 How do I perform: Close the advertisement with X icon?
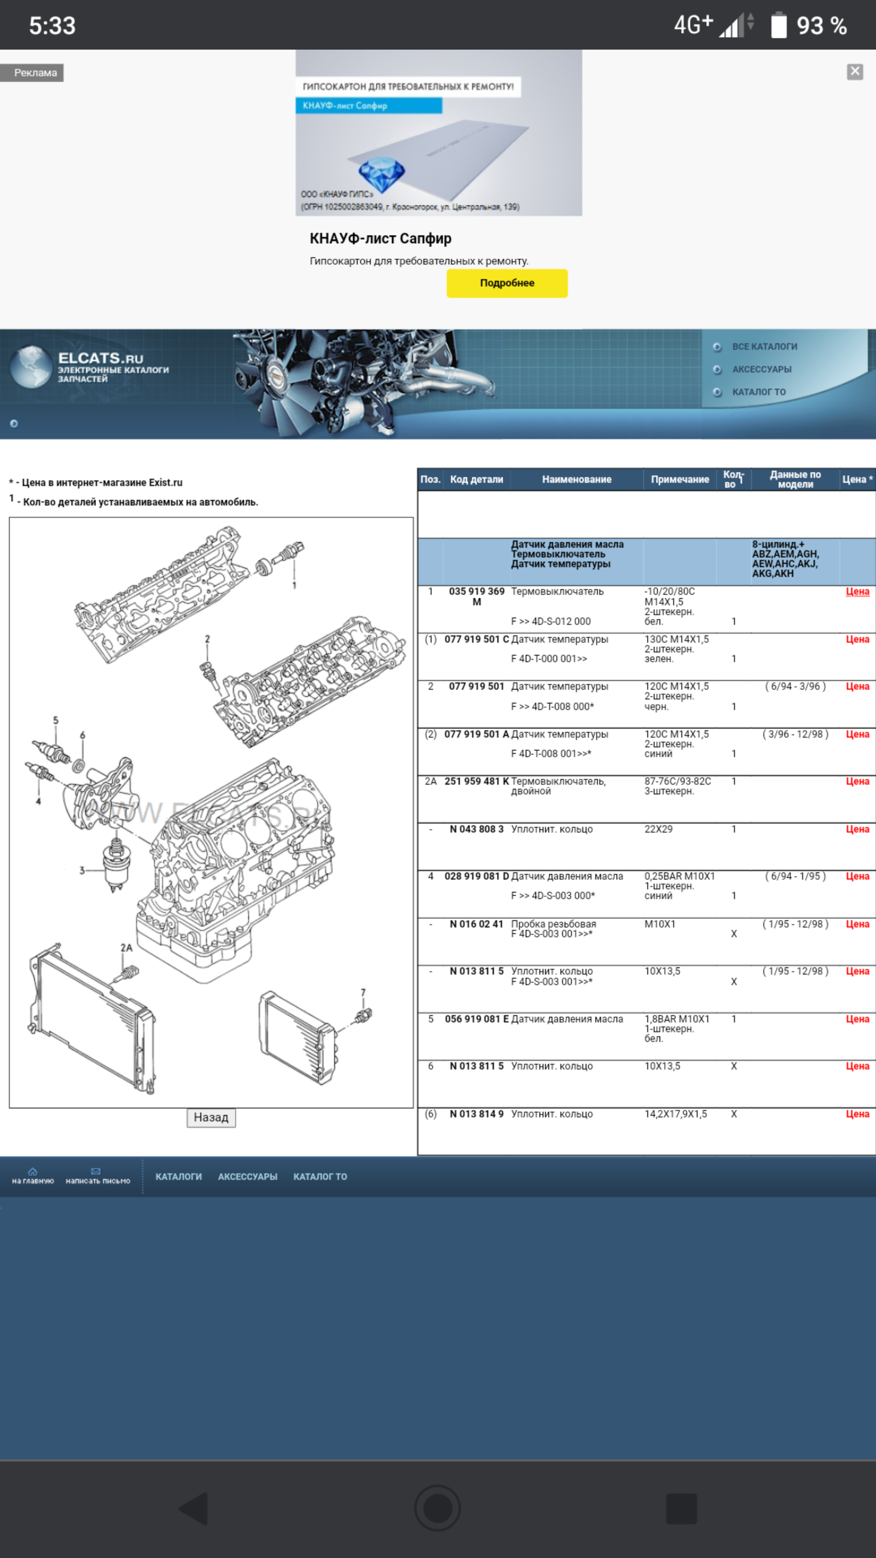point(854,72)
